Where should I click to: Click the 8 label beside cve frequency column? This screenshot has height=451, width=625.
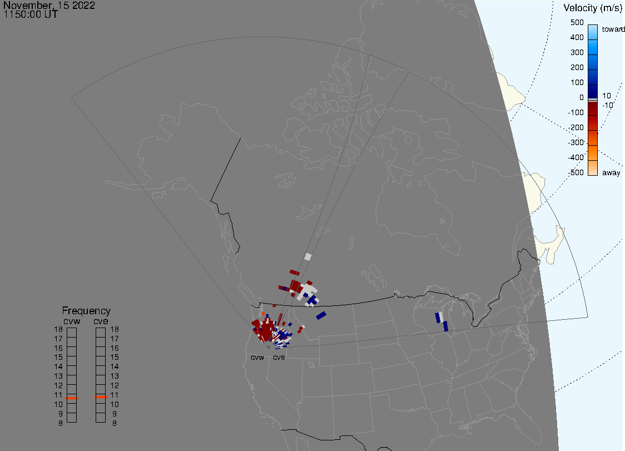tap(115, 424)
